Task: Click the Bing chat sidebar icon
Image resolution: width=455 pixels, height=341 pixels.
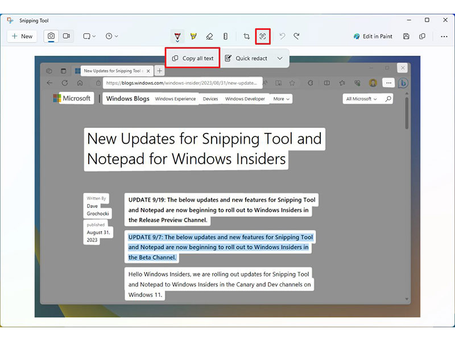Action: click(403, 83)
